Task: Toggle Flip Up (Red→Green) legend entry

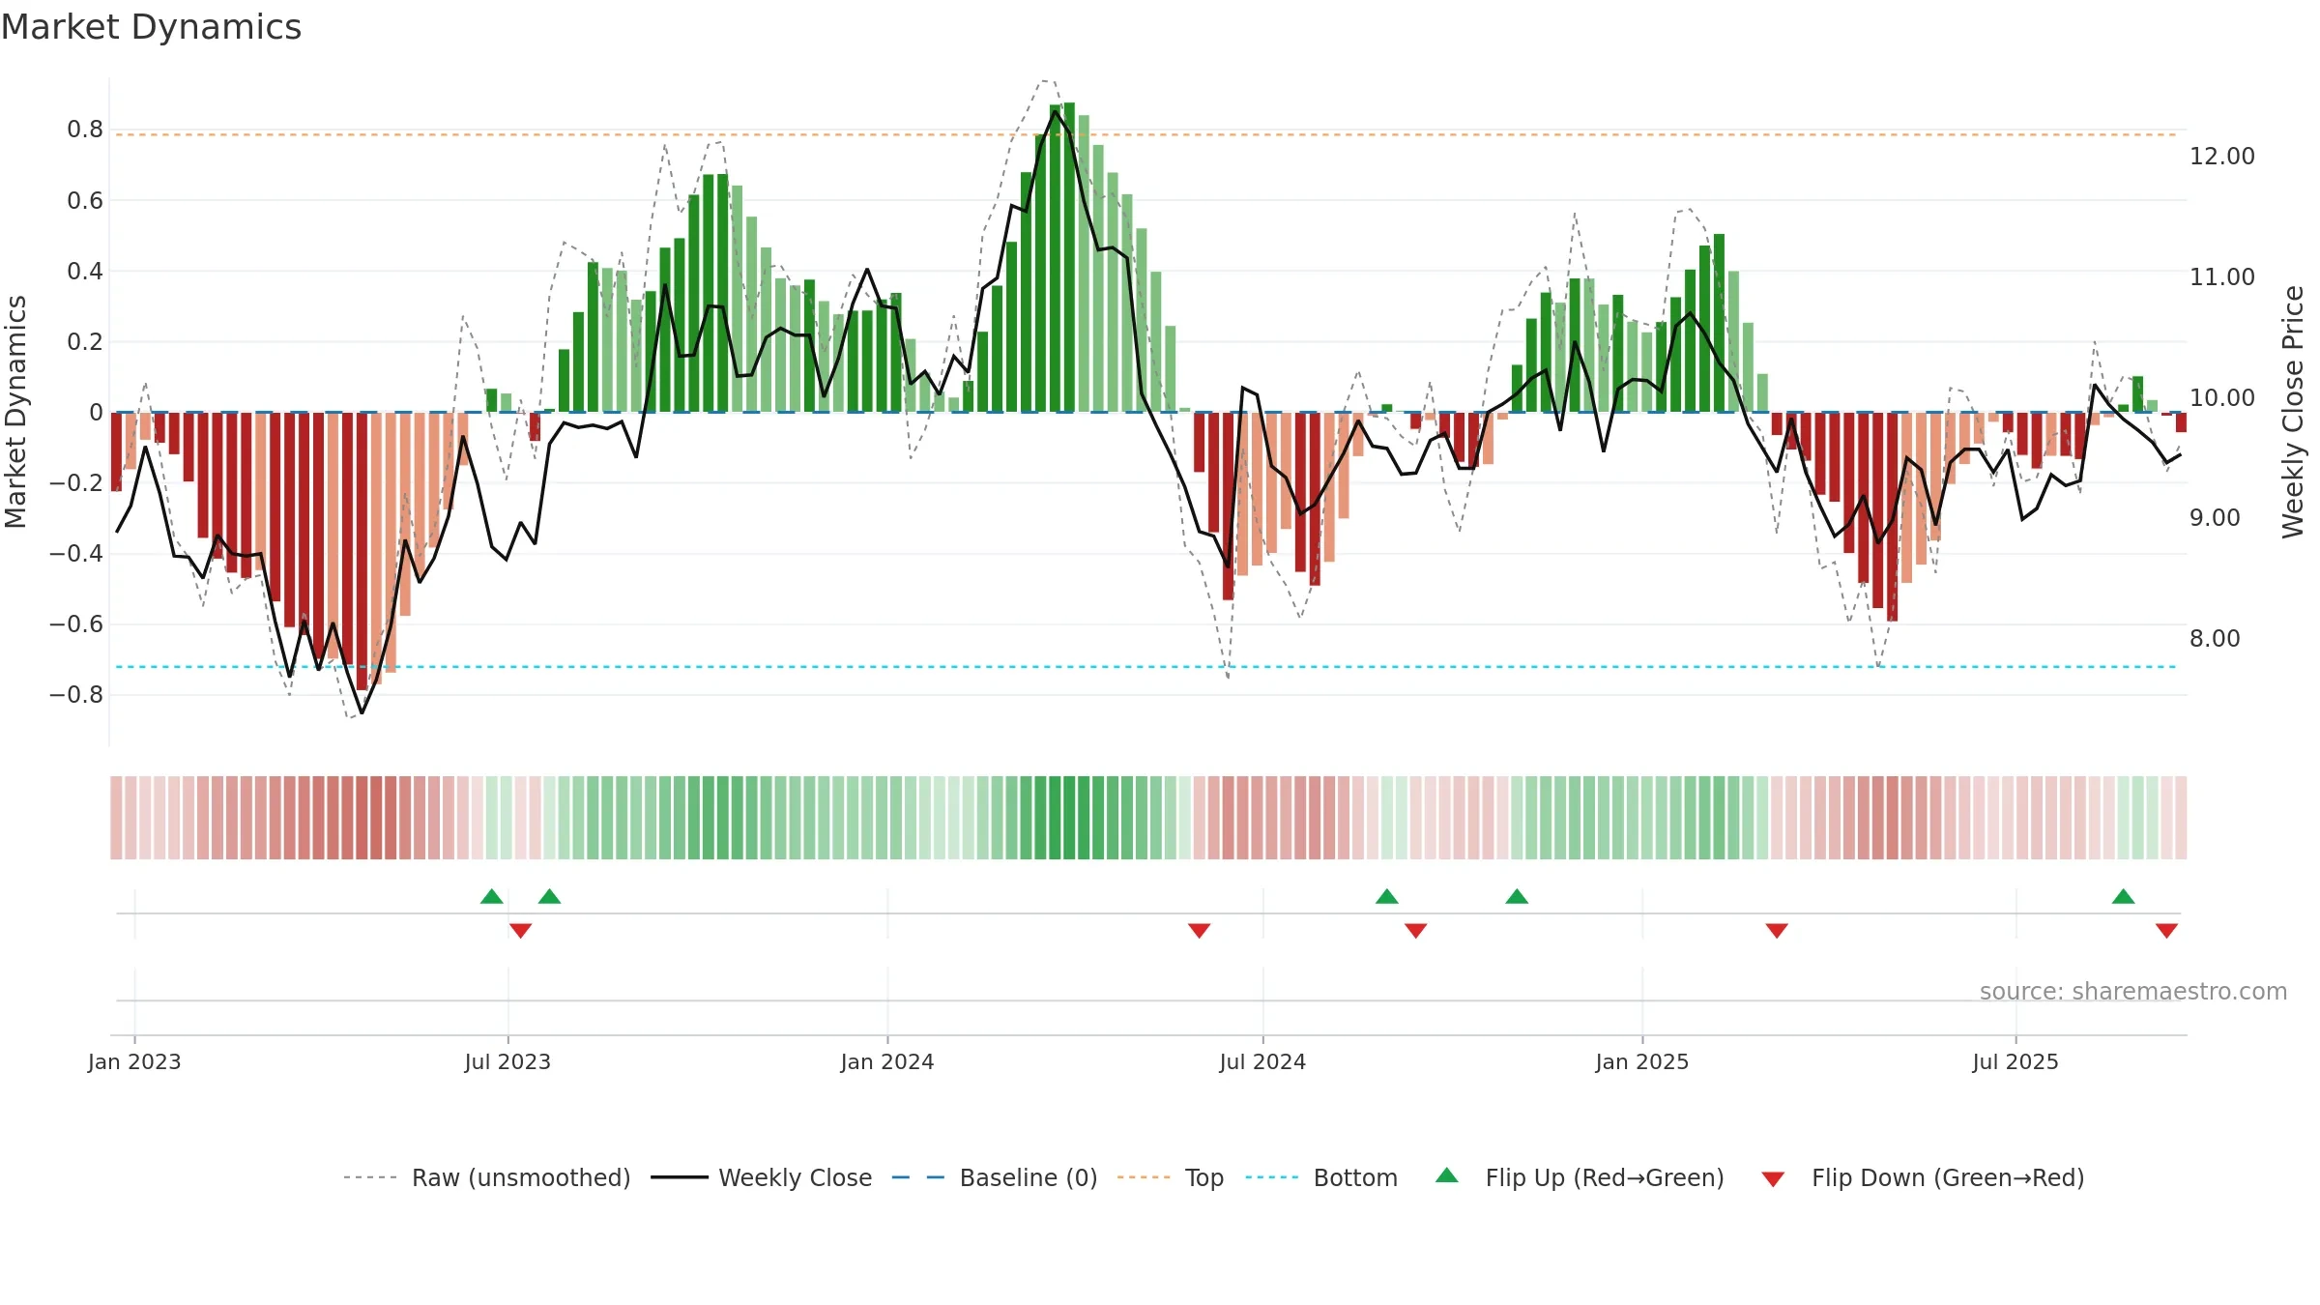Action: pos(1580,1177)
